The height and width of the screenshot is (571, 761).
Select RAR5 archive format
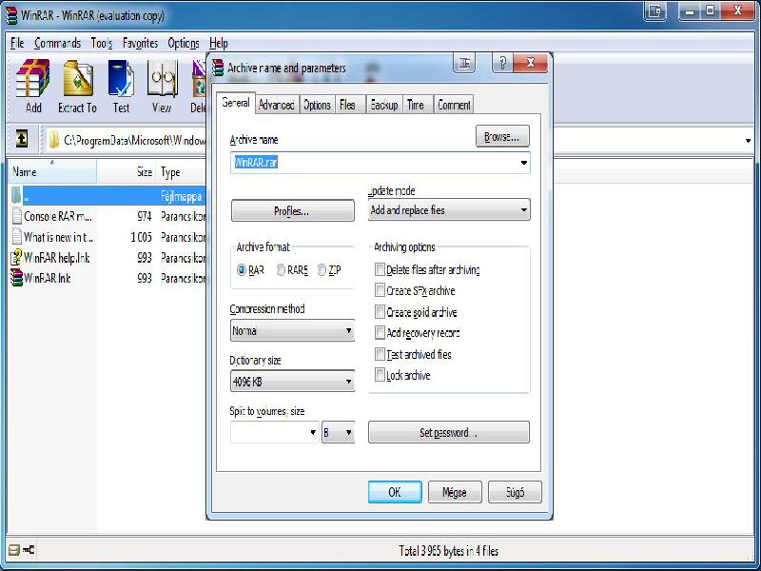[x=281, y=270]
